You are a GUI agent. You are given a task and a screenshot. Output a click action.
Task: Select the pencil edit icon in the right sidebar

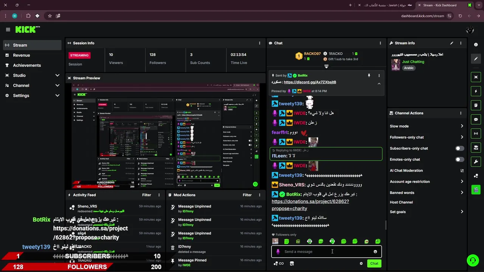tap(476, 59)
